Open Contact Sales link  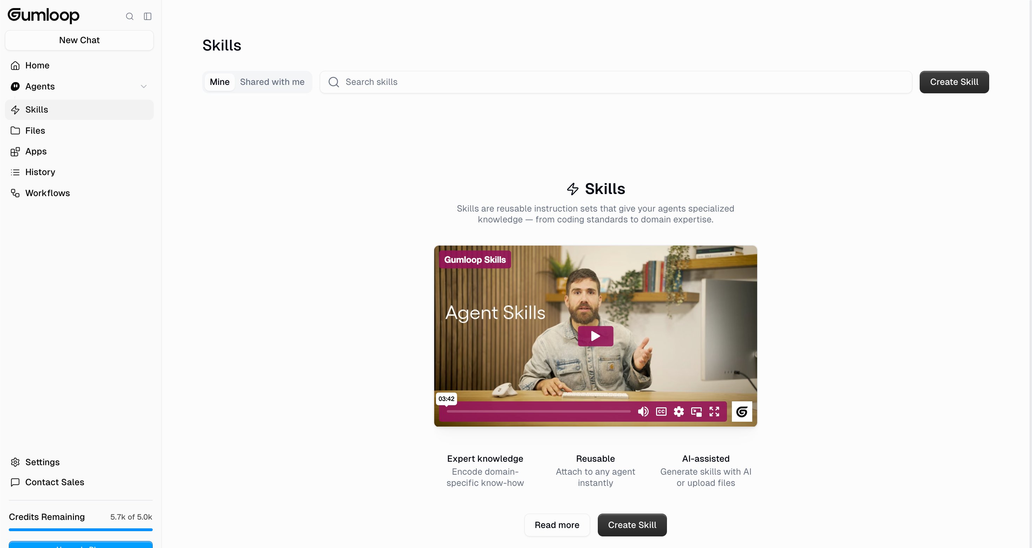pyautogui.click(x=79, y=482)
